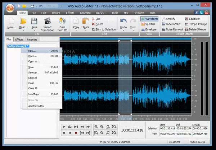Click the overview bar above the waveform
This screenshot has height=150, width=216.
tap(126, 39)
